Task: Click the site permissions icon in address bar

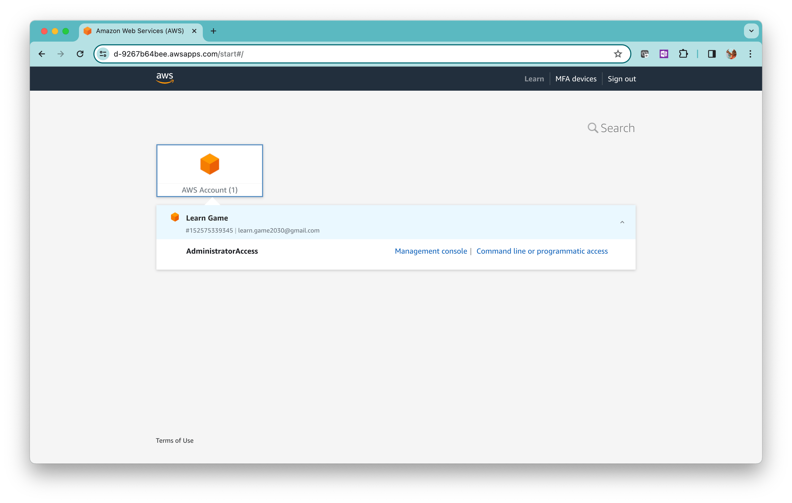Action: [103, 54]
